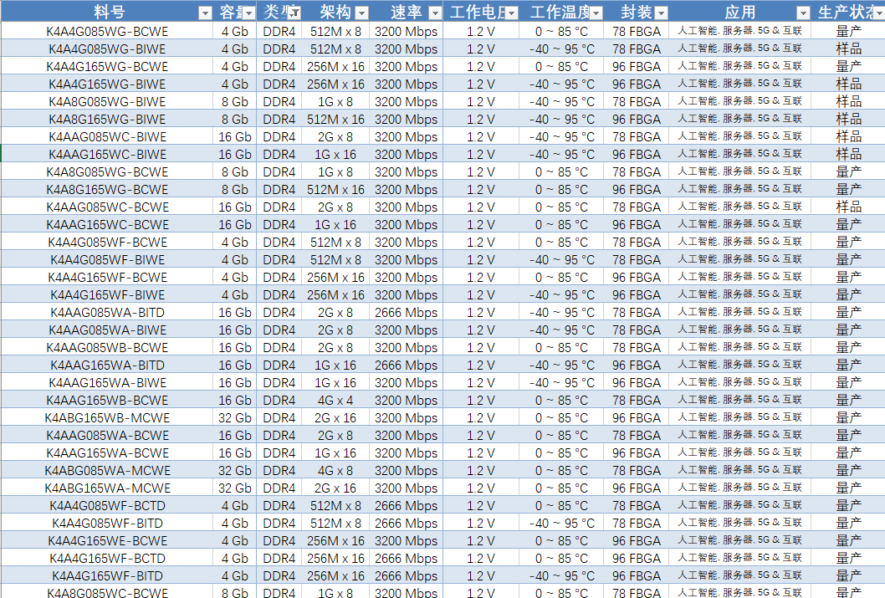Click 4G x 8 in K4ABG085WA-MCWE row
The height and width of the screenshot is (598, 885).
(335, 470)
